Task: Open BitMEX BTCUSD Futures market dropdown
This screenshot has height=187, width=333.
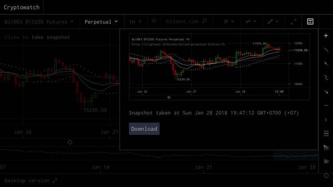Action: pos(39,22)
